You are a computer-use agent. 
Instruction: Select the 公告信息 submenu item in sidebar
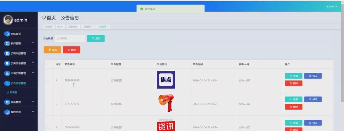click(x=12, y=92)
